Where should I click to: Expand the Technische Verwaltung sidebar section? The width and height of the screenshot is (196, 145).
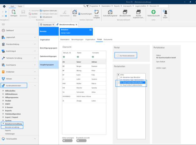coord(35,58)
